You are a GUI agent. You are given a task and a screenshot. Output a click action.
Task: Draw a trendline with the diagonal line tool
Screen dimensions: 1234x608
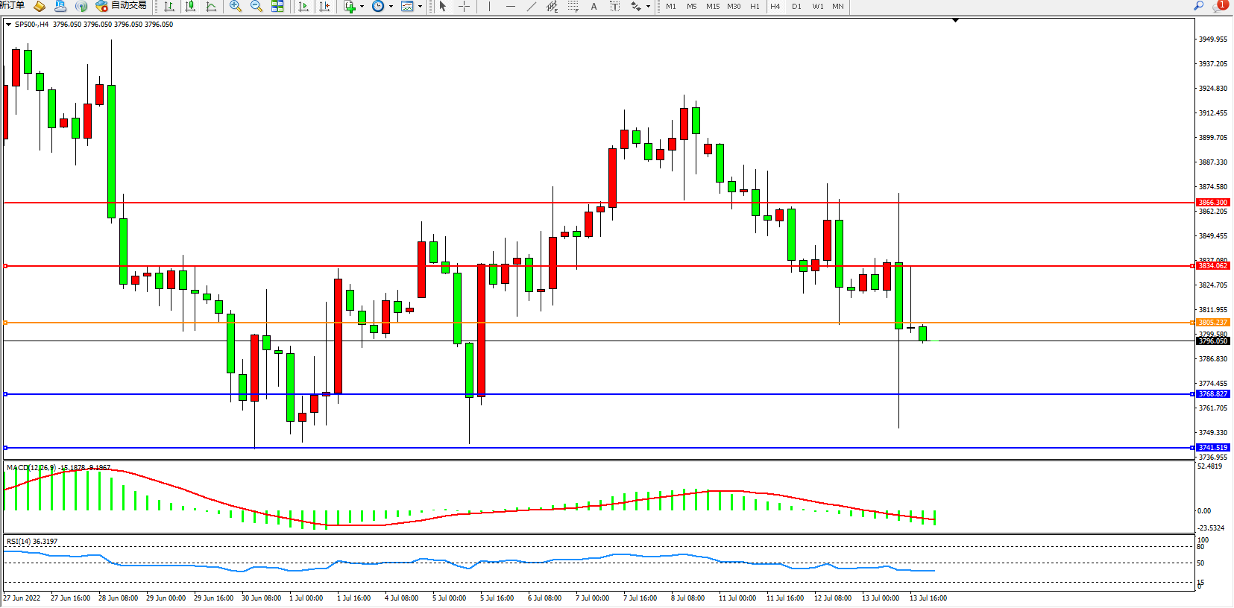531,7
